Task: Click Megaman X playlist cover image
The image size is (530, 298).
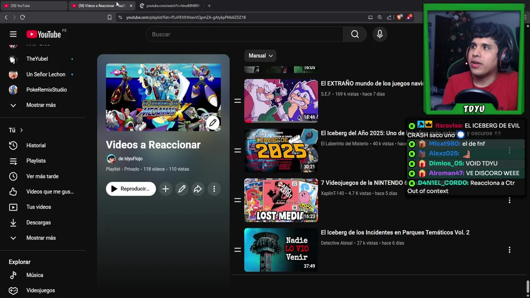Action: click(163, 97)
